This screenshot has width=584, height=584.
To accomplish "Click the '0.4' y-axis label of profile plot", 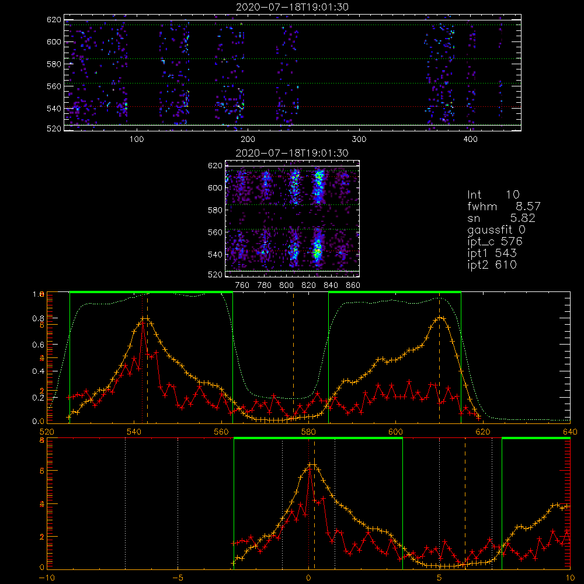I will pos(38,371).
